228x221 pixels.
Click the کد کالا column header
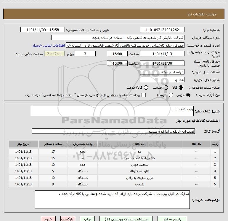point(196,144)
